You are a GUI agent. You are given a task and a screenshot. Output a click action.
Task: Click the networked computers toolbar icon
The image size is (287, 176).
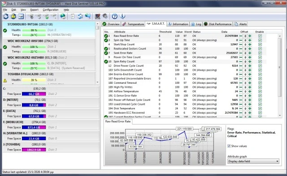[88, 17]
